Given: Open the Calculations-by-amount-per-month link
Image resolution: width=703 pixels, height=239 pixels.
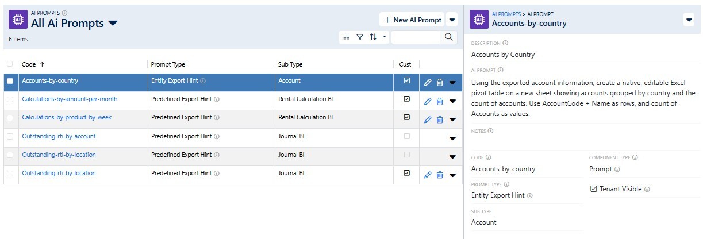Looking at the screenshot, I should tap(70, 99).
